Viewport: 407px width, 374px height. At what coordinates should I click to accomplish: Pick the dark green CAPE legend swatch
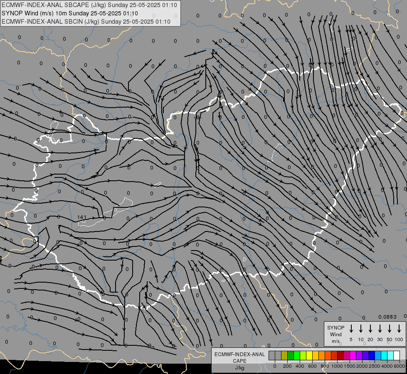tap(291, 355)
